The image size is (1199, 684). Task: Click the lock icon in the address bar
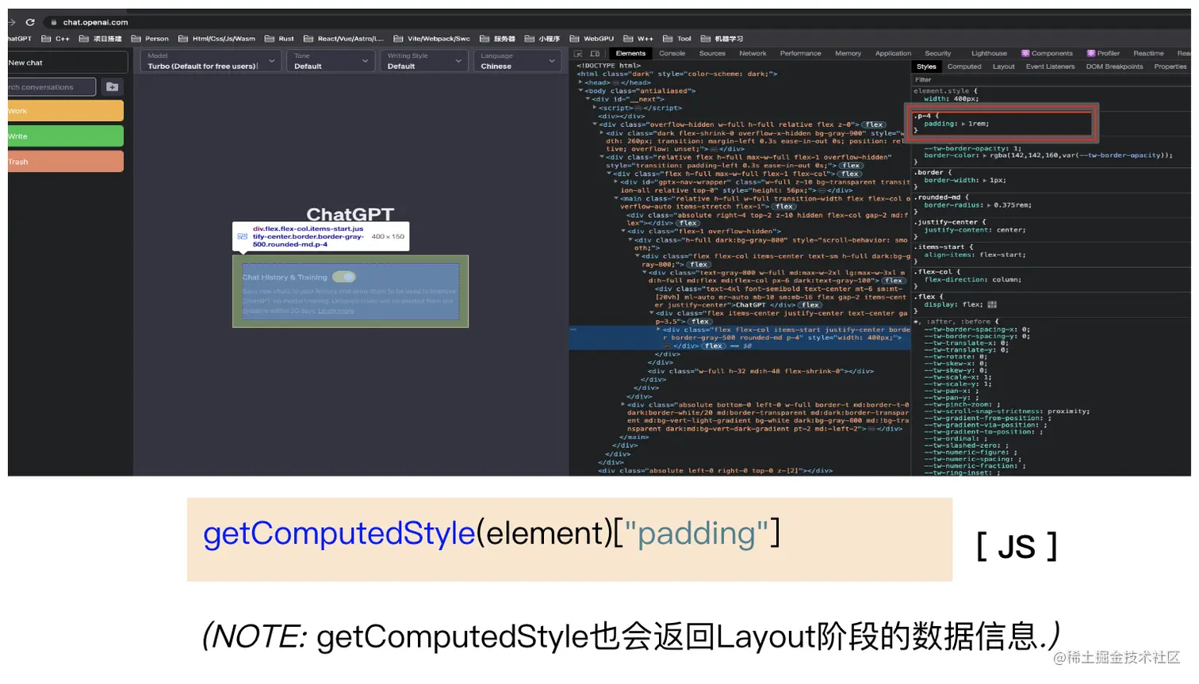point(54,22)
